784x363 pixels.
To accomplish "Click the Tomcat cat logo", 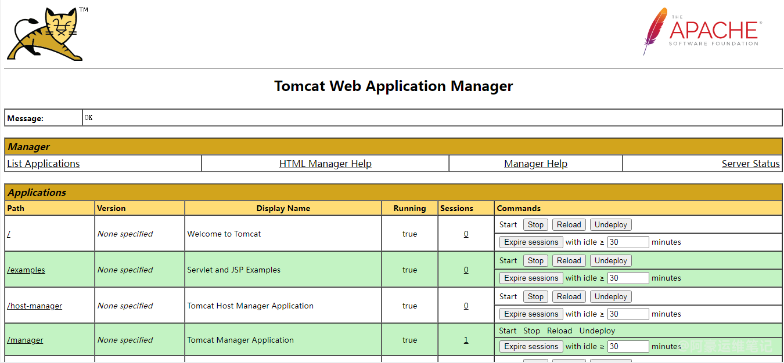I will 45,34.
